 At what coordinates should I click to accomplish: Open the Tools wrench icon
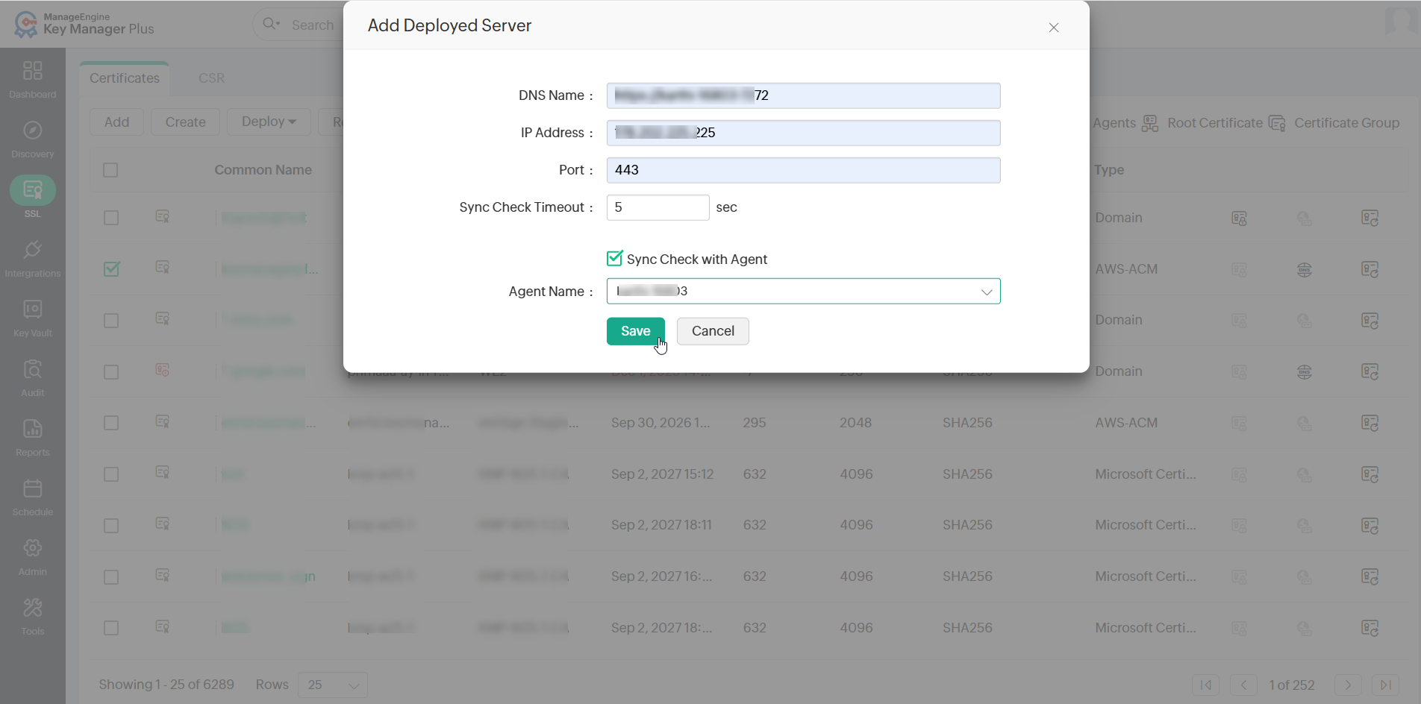(x=32, y=608)
